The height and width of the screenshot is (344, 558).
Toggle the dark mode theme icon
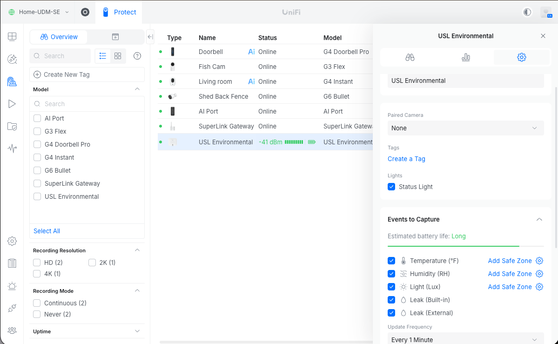[527, 12]
